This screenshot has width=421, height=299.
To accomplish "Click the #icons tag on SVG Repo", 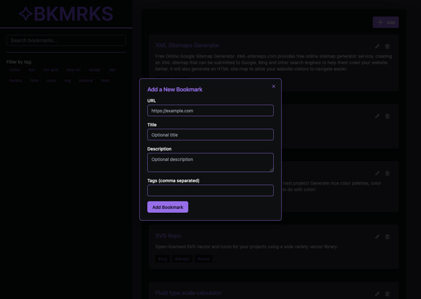I will tap(203, 259).
